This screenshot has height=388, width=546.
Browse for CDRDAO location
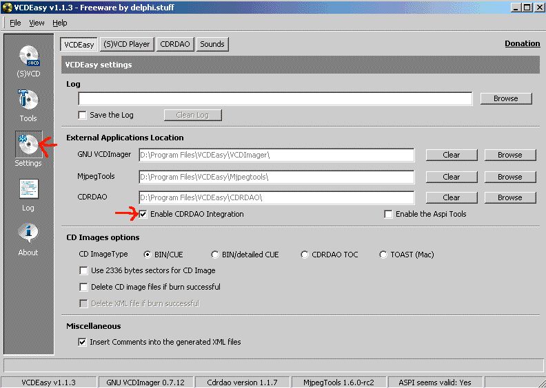click(509, 197)
